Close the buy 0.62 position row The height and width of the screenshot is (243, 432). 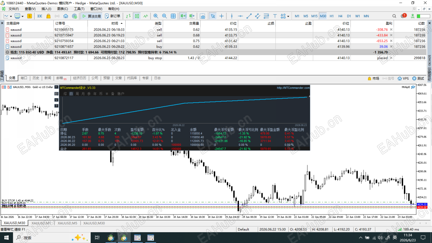point(391,46)
